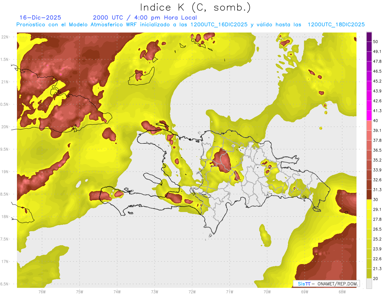This screenshot has height=296, width=384.
Task: Pick the bright magenta swatch between 40 and 41.3
Action: point(369,116)
